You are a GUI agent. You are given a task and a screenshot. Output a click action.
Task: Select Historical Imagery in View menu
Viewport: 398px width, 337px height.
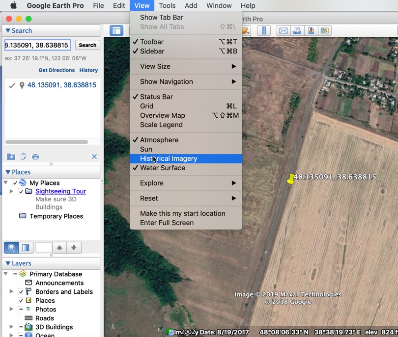pos(186,158)
